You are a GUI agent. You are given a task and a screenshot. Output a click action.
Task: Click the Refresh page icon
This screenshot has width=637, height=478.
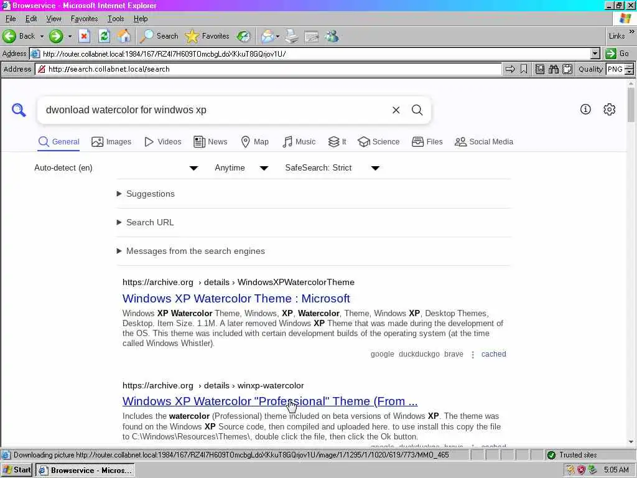tap(104, 36)
